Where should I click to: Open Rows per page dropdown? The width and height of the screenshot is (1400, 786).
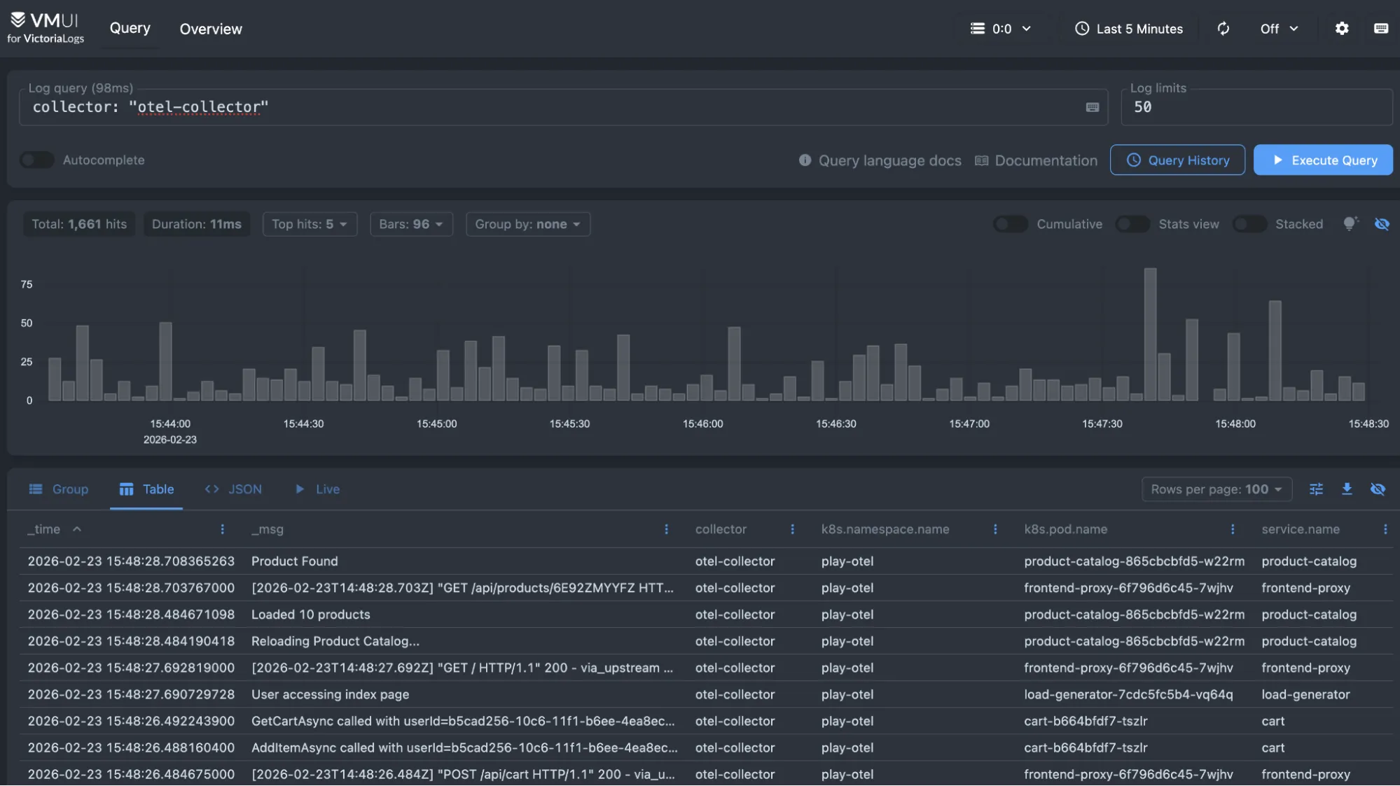pyautogui.click(x=1216, y=489)
